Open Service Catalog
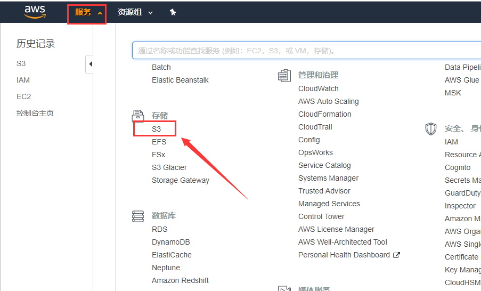This screenshot has width=481, height=291. point(324,165)
